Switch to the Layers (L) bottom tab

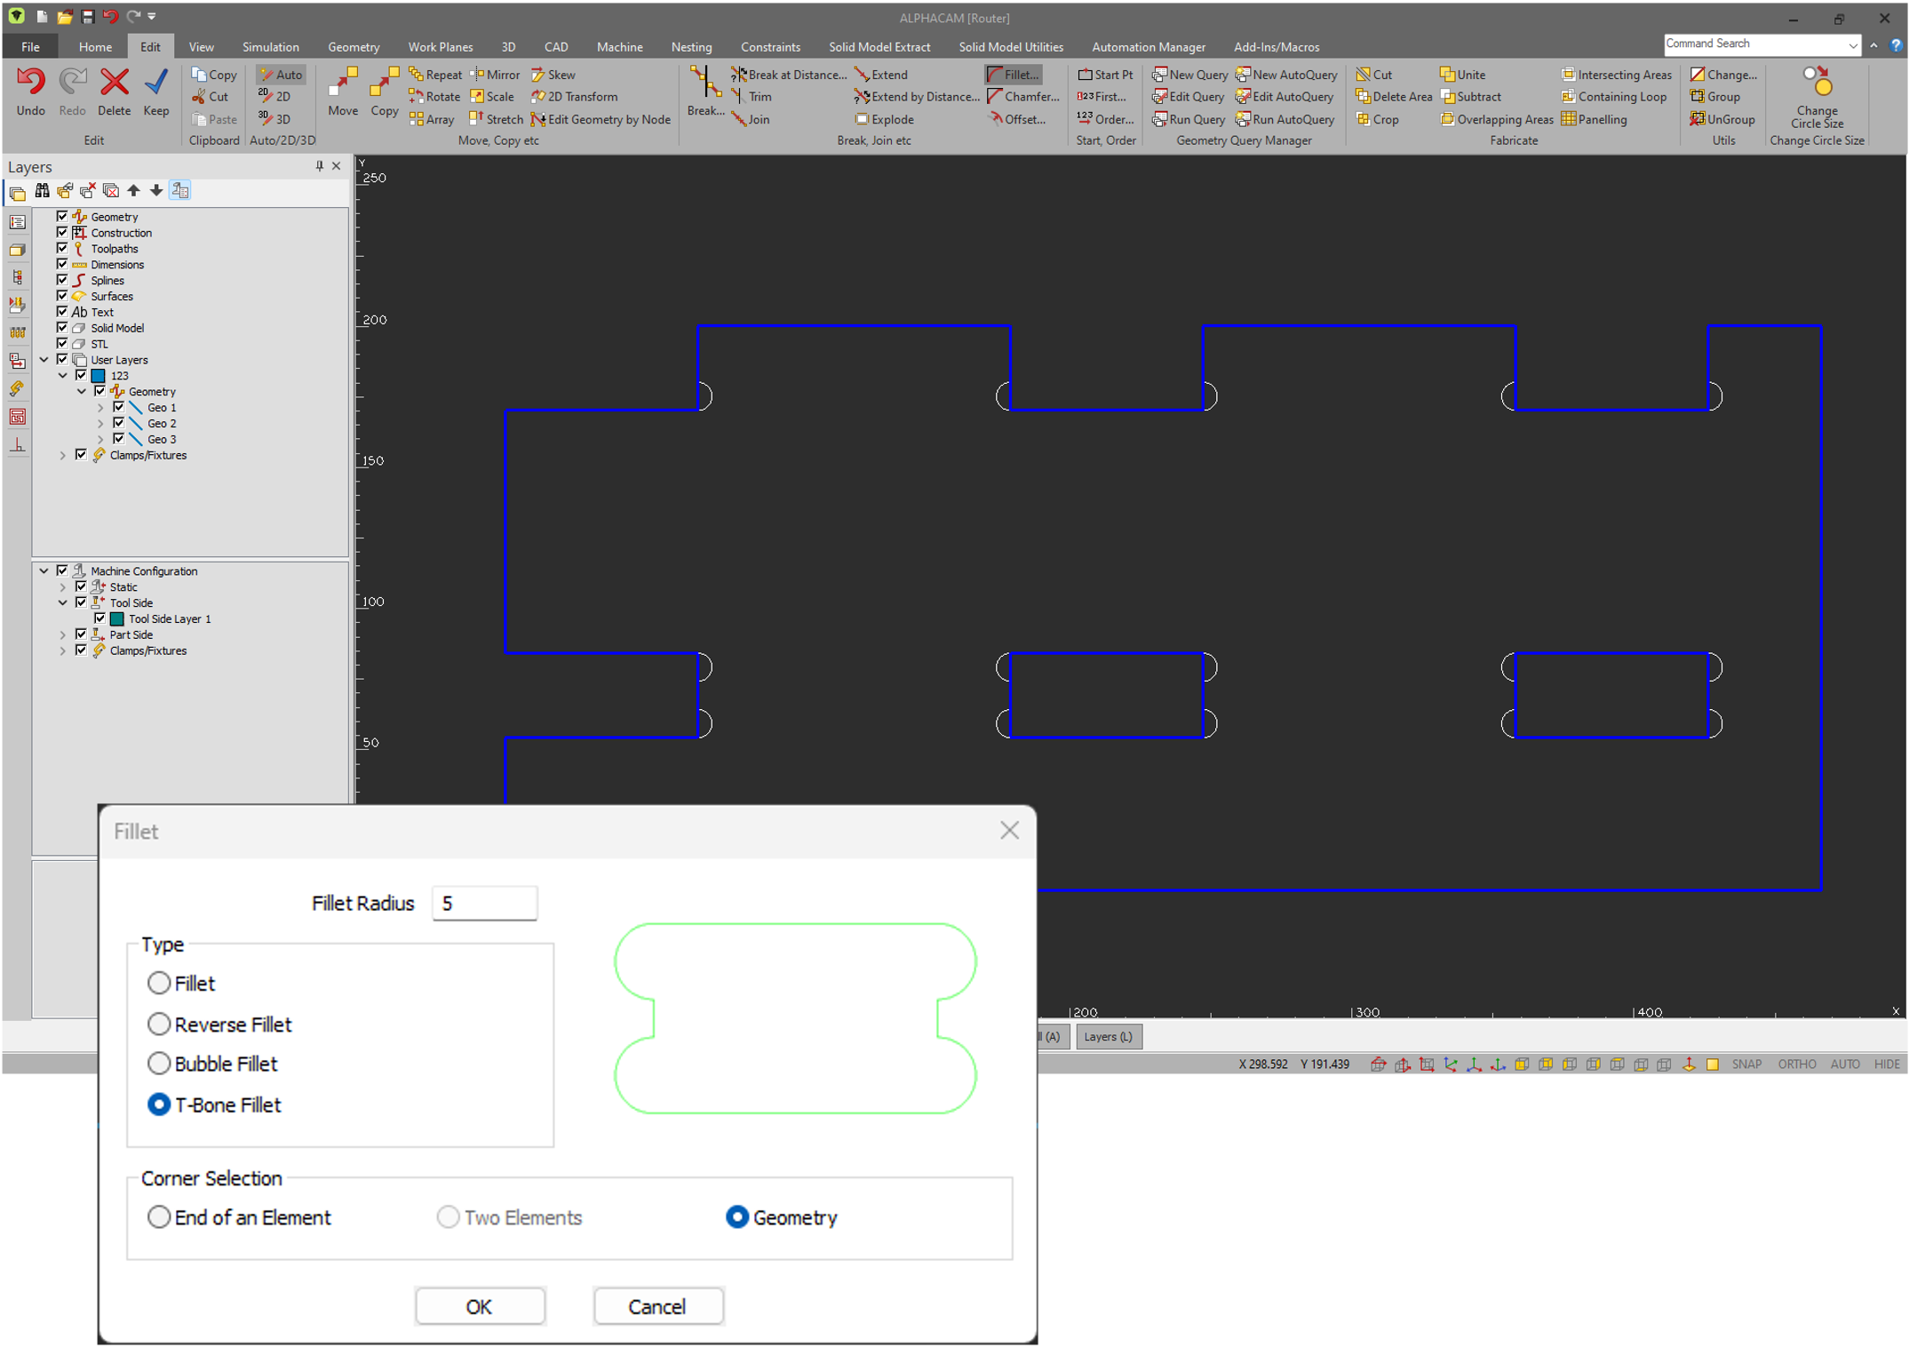1108,1036
